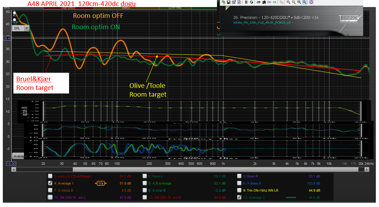Image resolution: width=379 pixels, height=207 pixels.
Task: Click the red pause bars icon
Action: pyautogui.click(x=246, y=2)
